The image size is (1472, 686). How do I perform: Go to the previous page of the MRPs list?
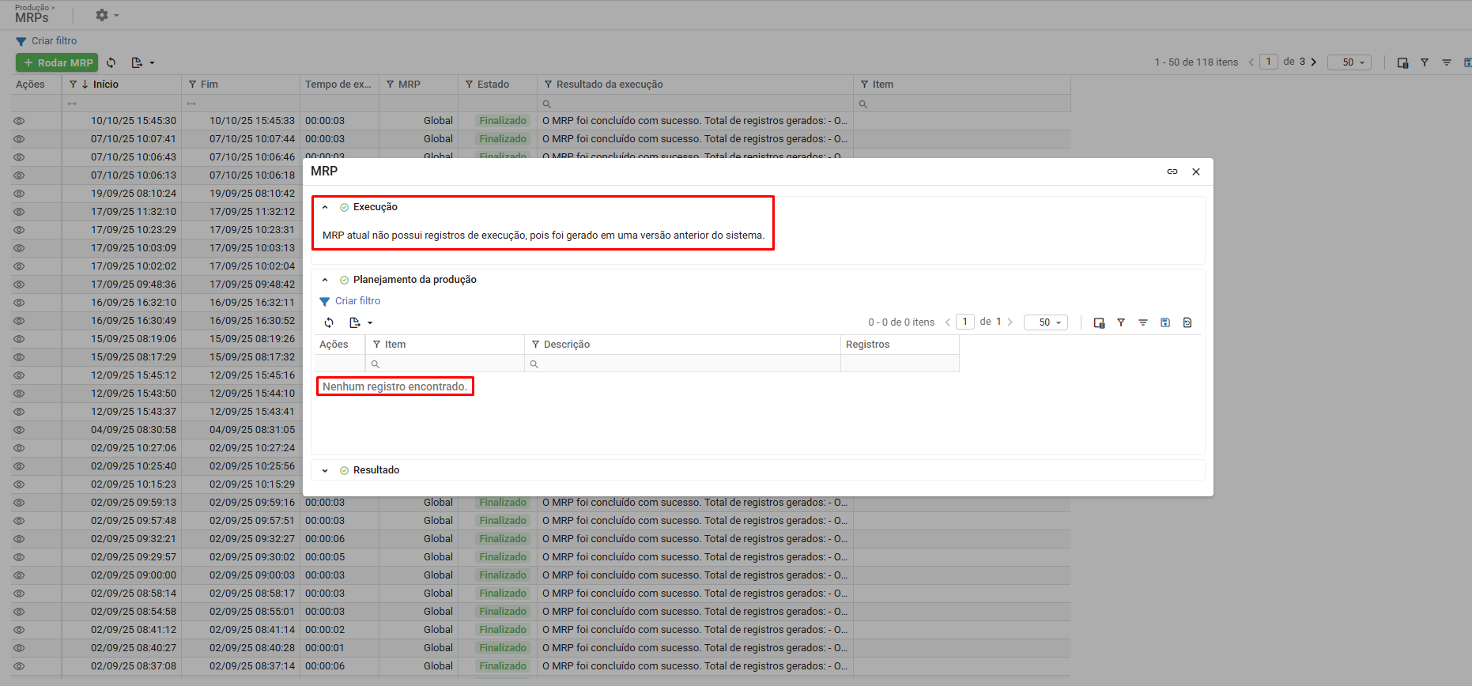pyautogui.click(x=1251, y=62)
